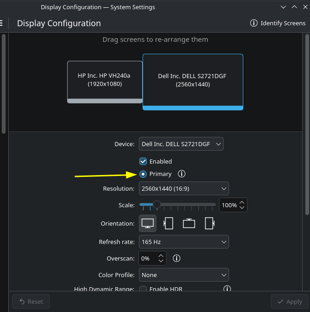The height and width of the screenshot is (312, 310).
Task: Open the hamburger sidebar menu icon
Action: (x=1, y=23)
